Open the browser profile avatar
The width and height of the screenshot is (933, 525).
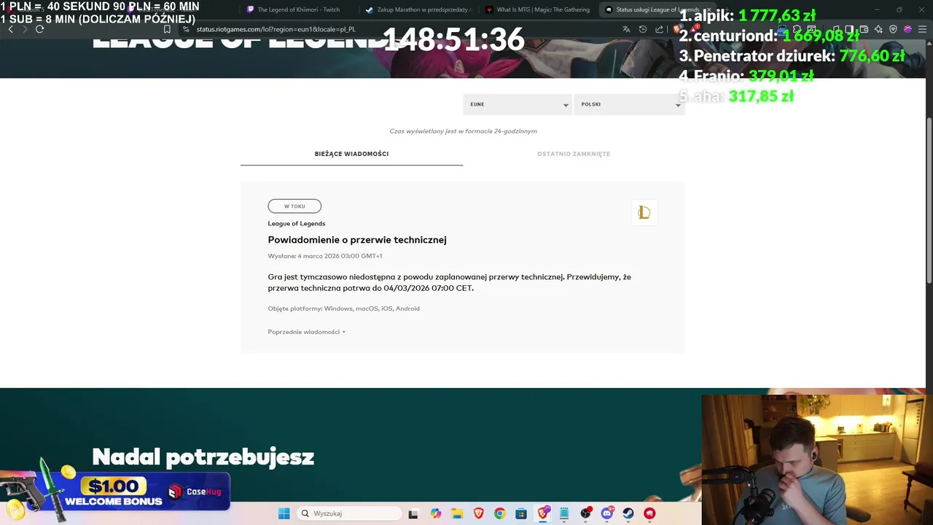(907, 29)
